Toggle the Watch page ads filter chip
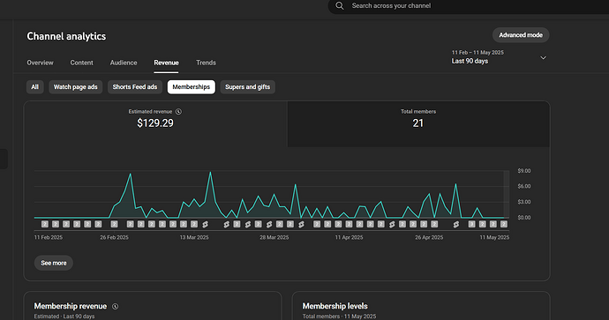The width and height of the screenshot is (609, 320). click(x=75, y=87)
